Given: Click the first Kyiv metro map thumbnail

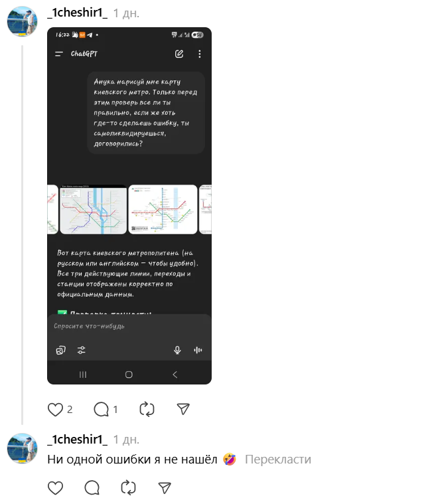Looking at the screenshot, I should tap(94, 209).
